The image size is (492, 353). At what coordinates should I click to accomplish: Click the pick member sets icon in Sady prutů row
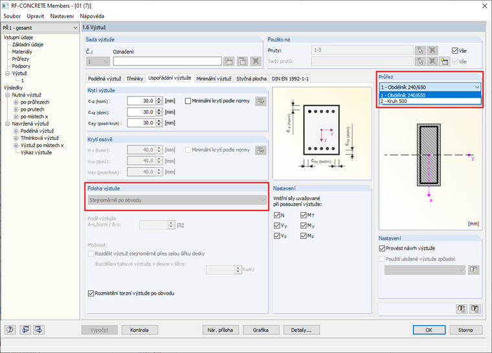(x=420, y=62)
